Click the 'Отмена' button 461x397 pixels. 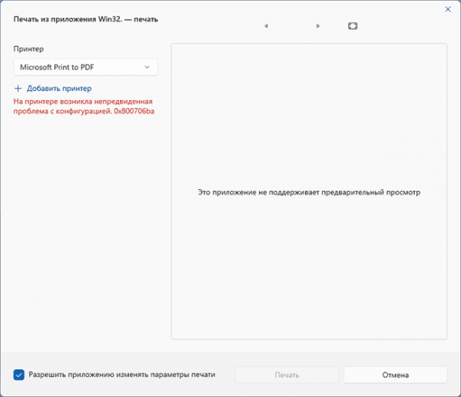396,375
